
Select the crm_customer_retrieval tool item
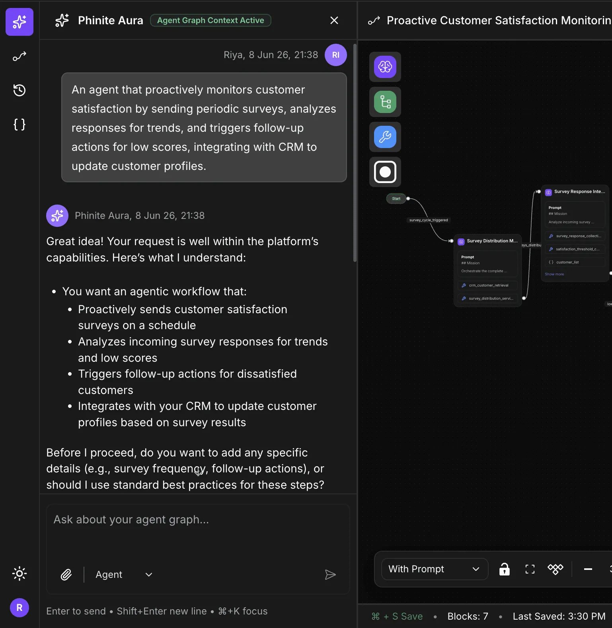coord(488,285)
